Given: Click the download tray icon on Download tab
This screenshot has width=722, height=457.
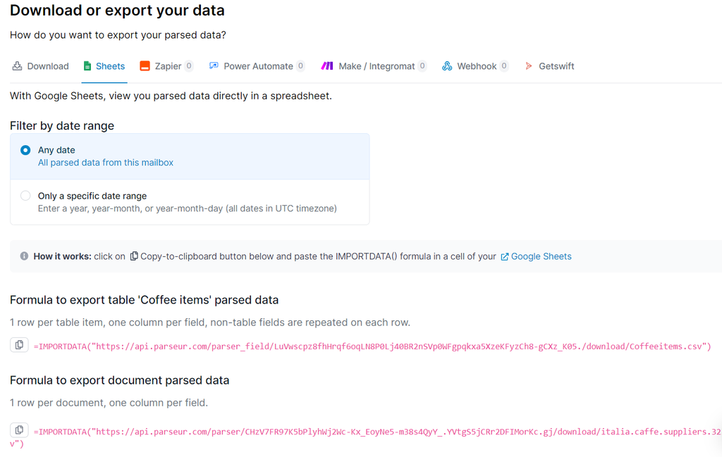Looking at the screenshot, I should click(16, 65).
